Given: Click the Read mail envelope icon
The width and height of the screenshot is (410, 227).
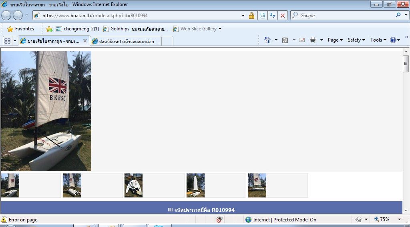Looking at the screenshot, I should [302, 40].
